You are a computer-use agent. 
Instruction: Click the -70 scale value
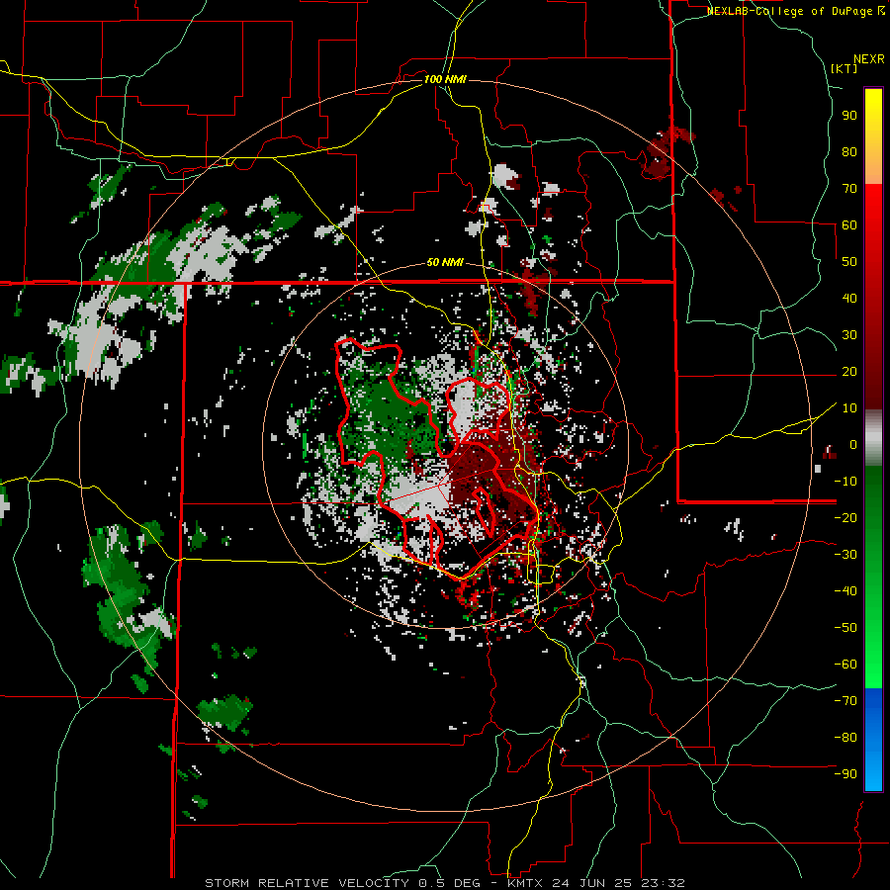click(845, 701)
